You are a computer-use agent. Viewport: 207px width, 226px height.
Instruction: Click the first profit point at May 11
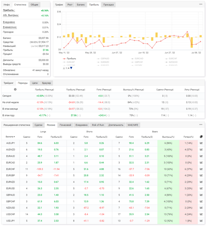point(64,48)
